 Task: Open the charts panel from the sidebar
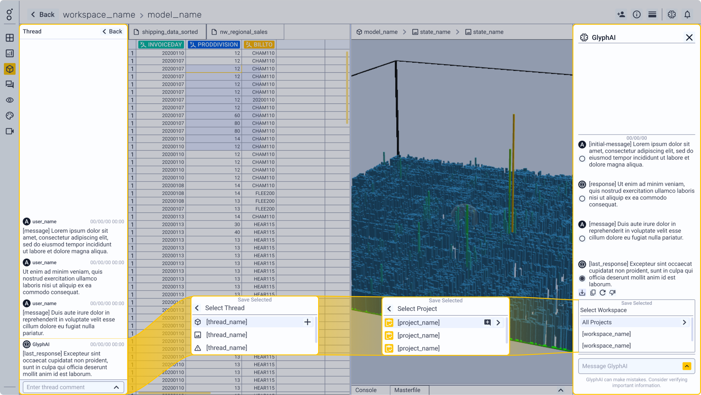tap(10, 53)
